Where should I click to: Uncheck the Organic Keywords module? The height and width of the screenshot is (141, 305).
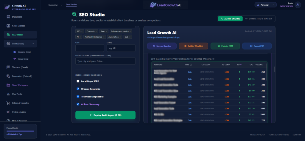point(78,89)
